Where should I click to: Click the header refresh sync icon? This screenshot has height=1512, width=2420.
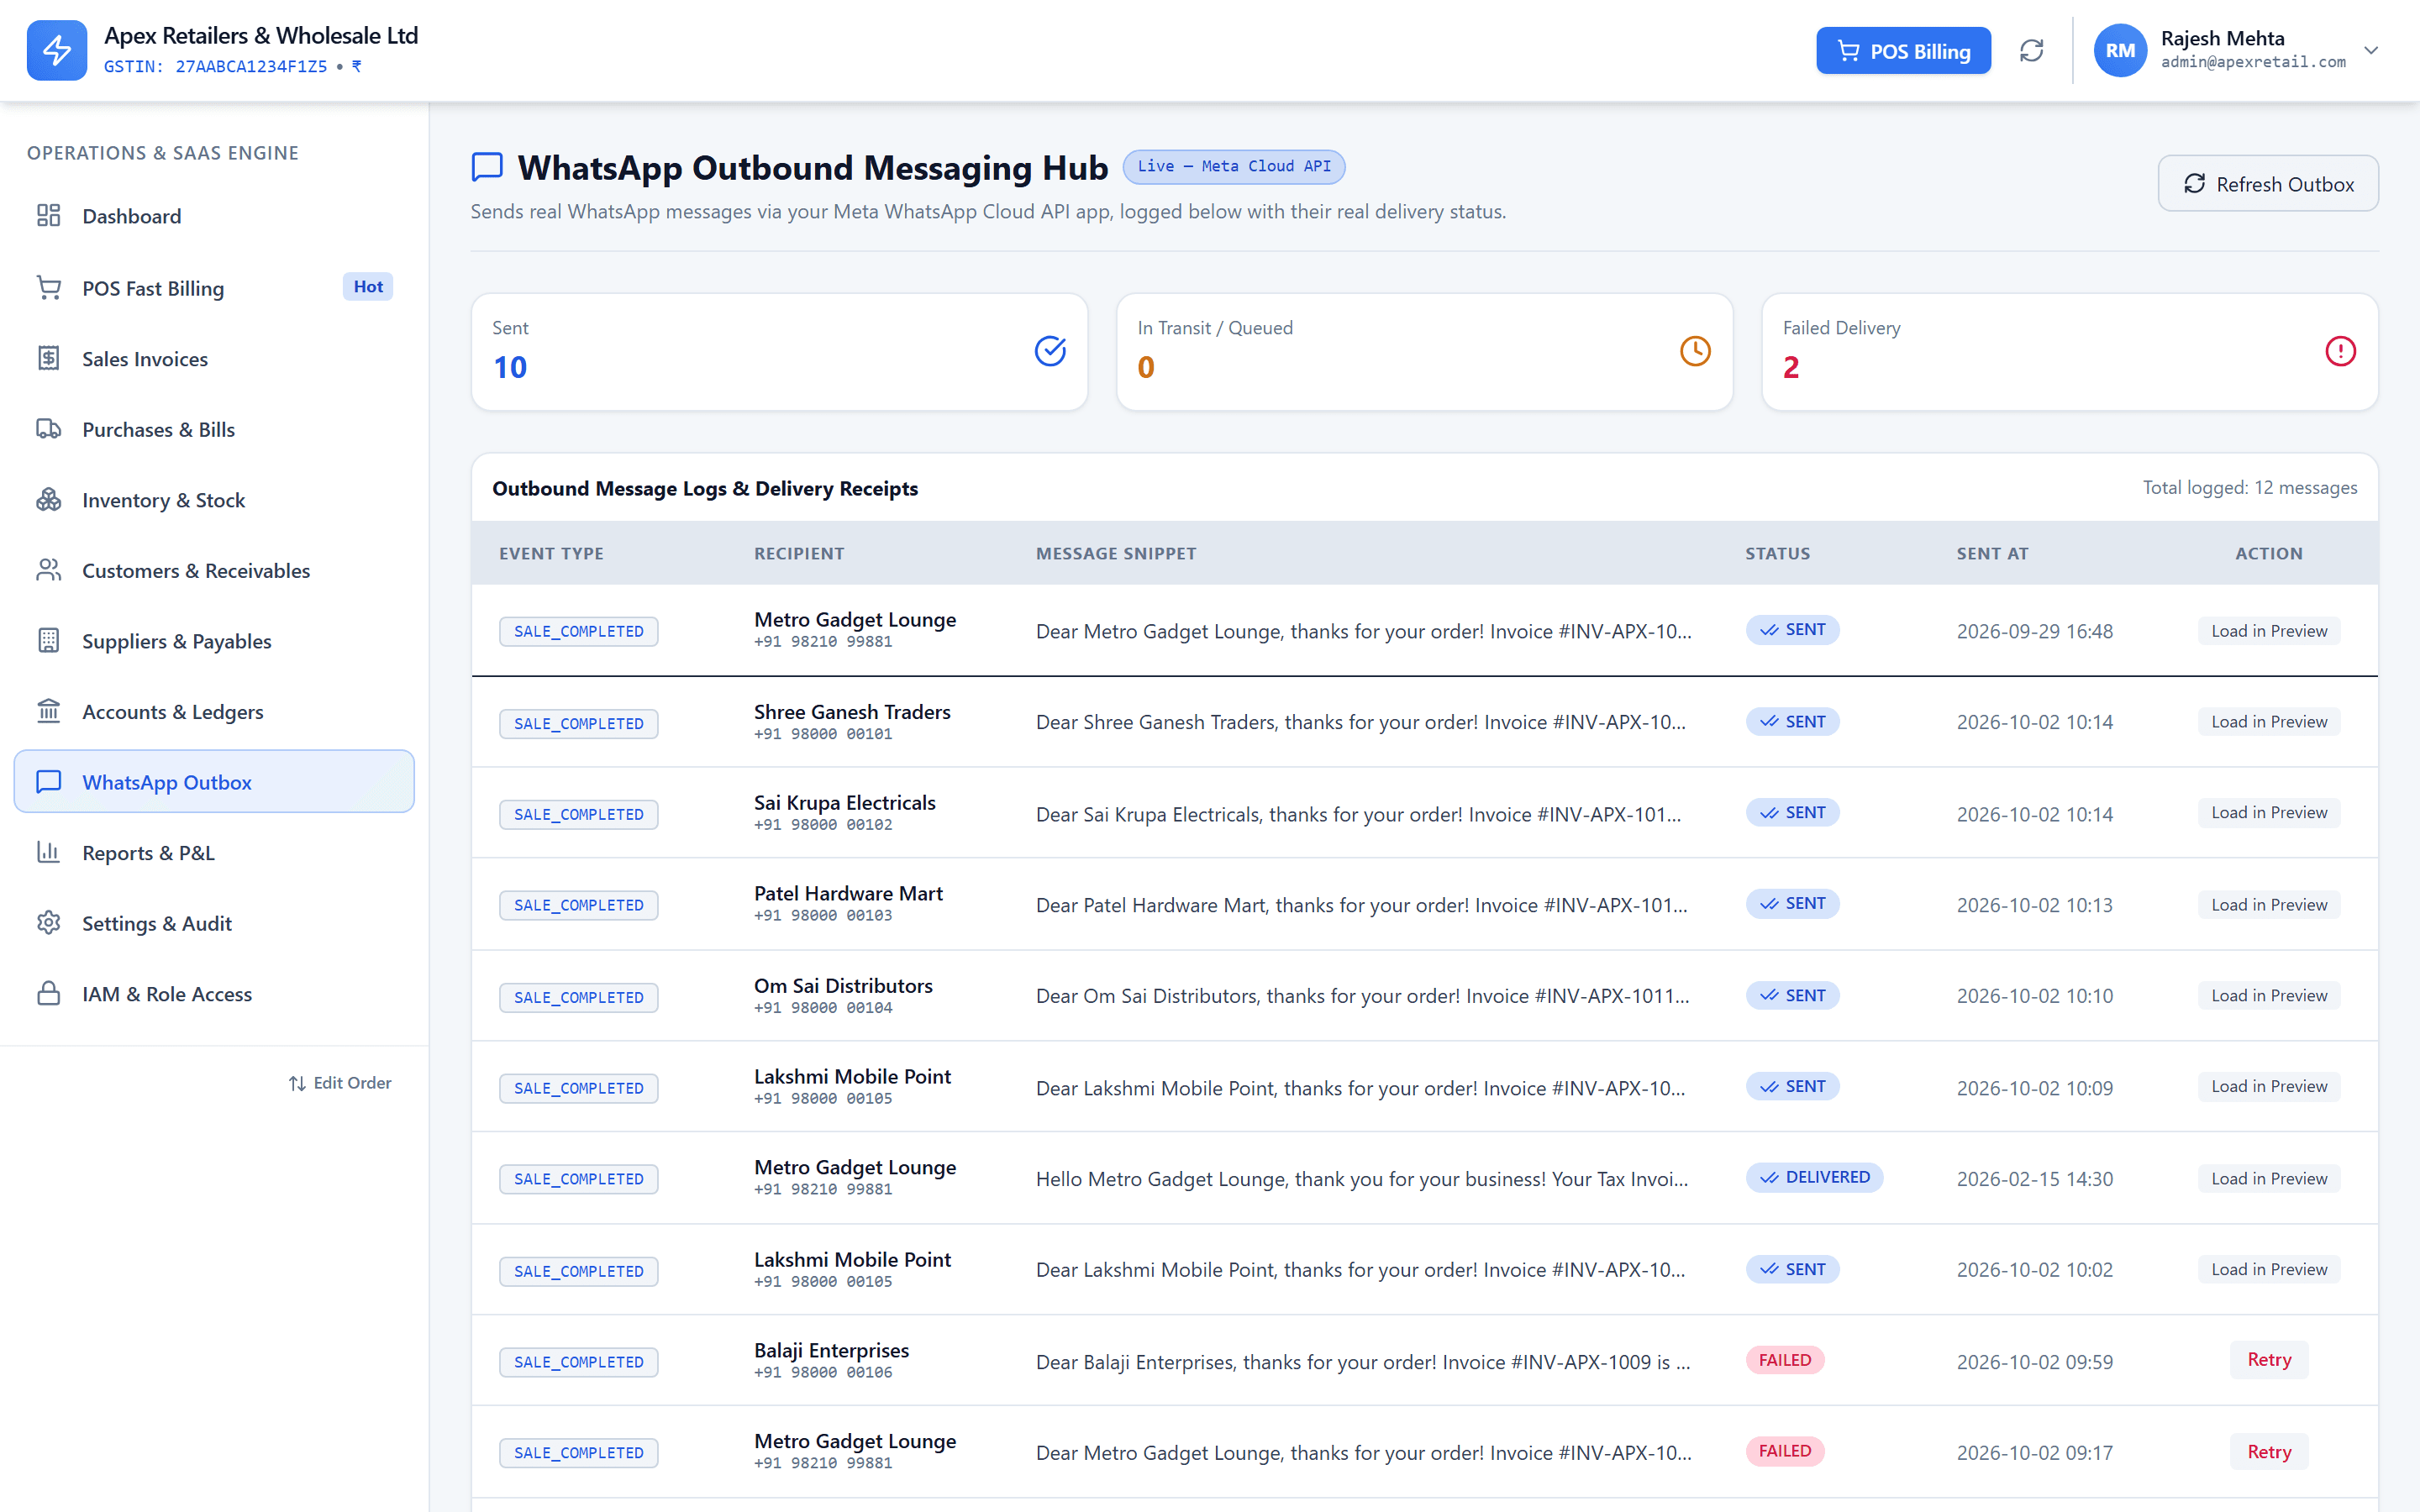coord(2031,50)
